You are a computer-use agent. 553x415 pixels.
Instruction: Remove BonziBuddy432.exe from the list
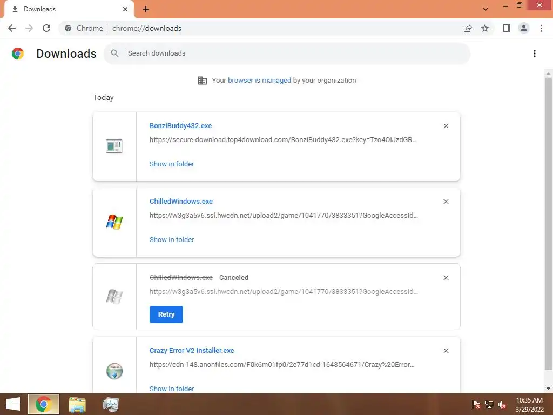pyautogui.click(x=446, y=126)
